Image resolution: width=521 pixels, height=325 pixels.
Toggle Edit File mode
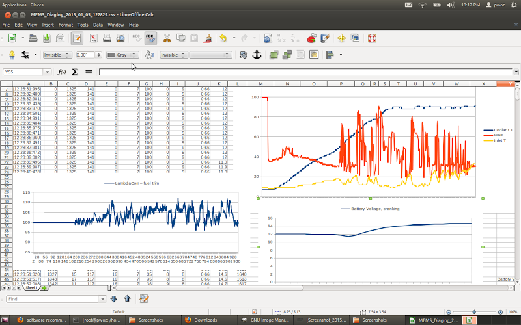click(77, 38)
